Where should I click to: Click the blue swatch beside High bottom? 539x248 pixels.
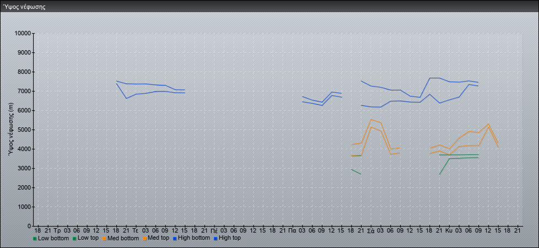click(174, 239)
